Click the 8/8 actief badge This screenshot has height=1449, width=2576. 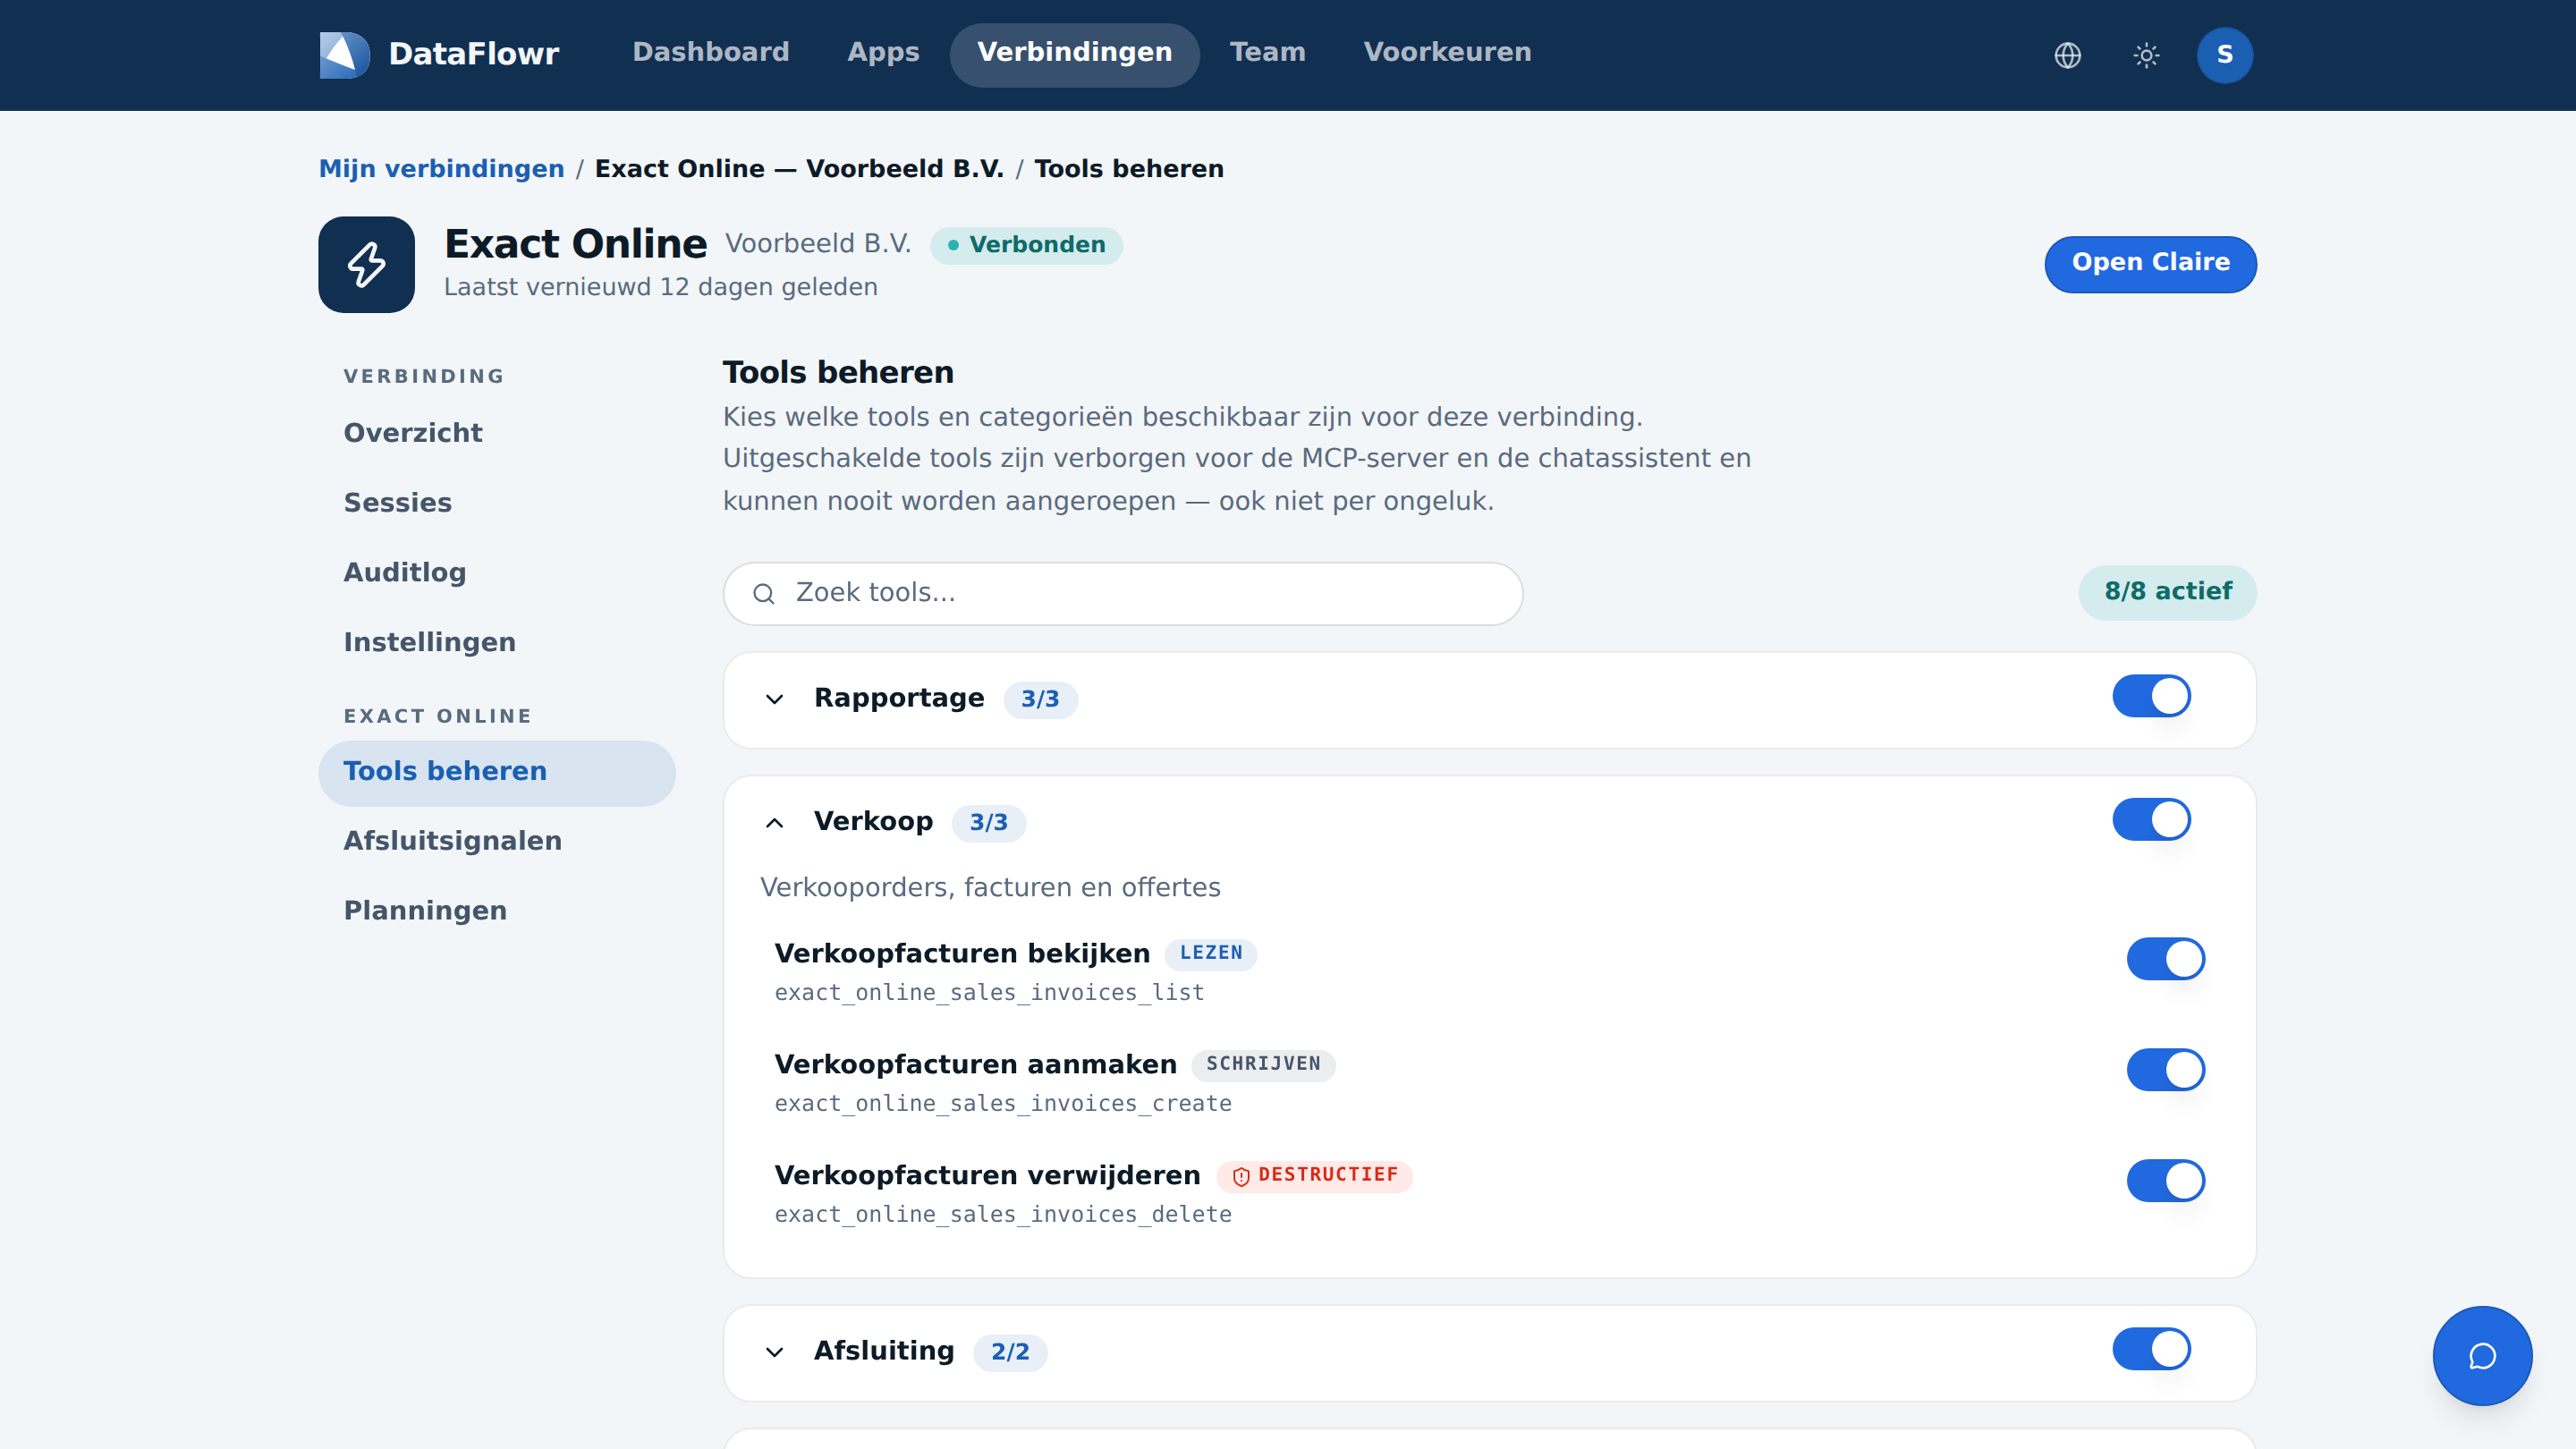tap(2167, 592)
